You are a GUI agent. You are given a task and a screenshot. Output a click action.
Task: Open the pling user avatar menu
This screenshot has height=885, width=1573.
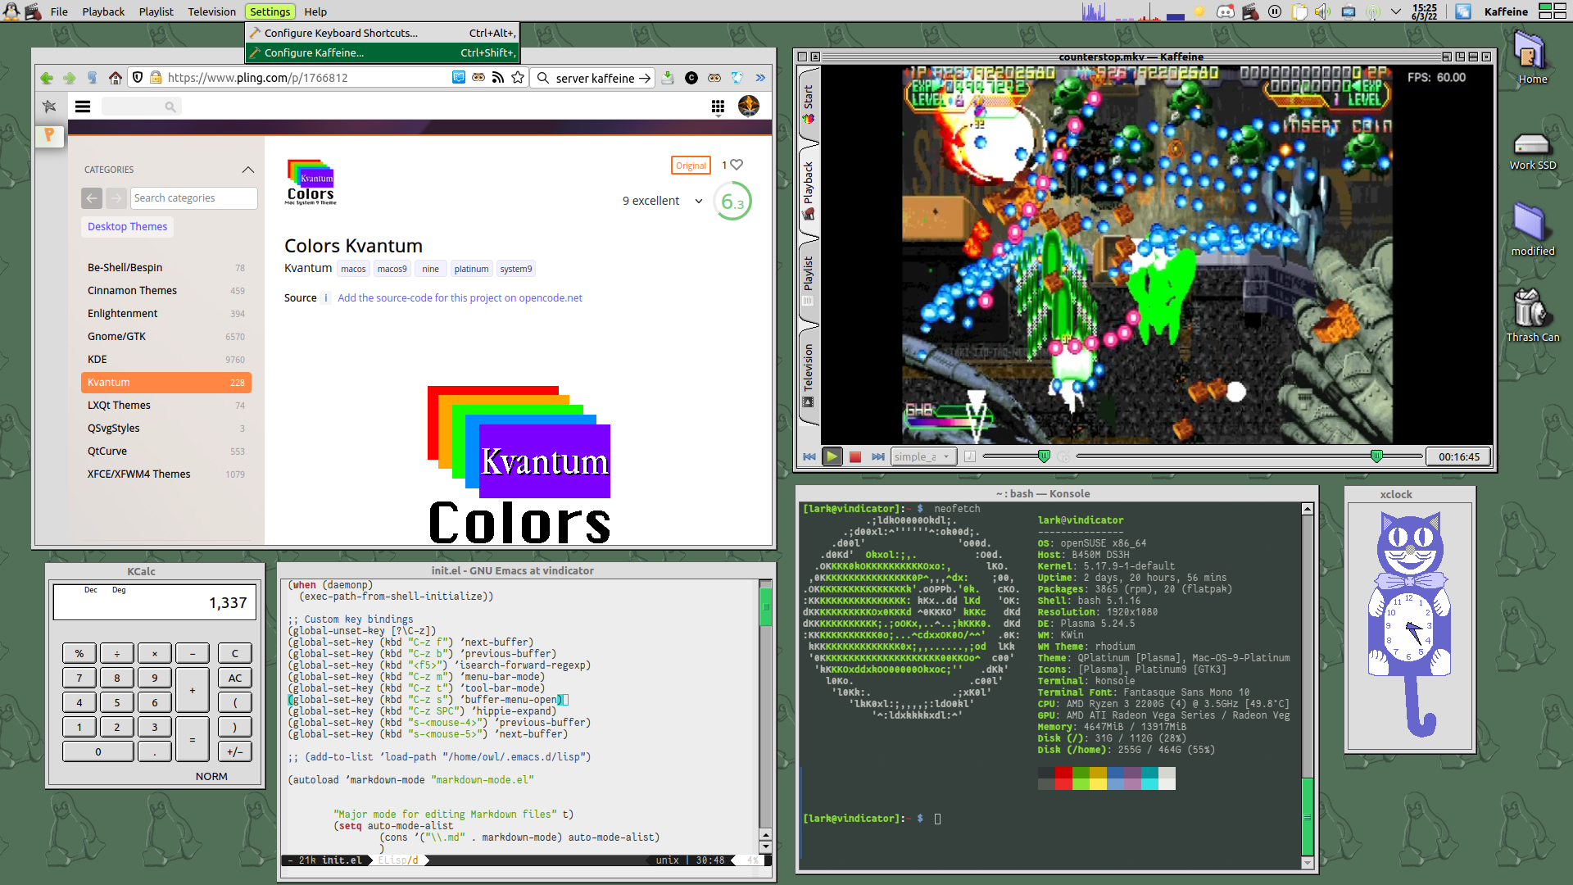pyautogui.click(x=749, y=106)
